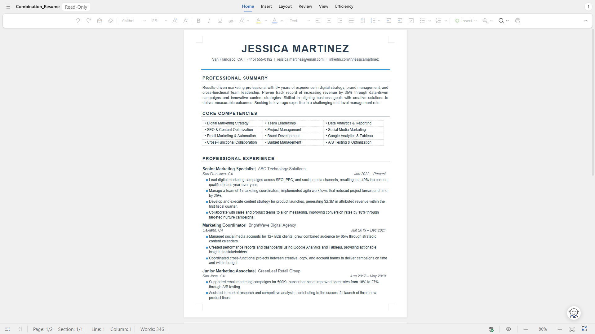The width and height of the screenshot is (595, 334).
Task: Collapse the toolbar with chevron
Action: [x=585, y=21]
